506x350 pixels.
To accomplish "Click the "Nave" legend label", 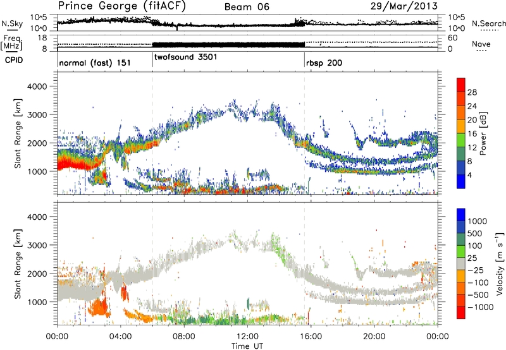I will (481, 44).
